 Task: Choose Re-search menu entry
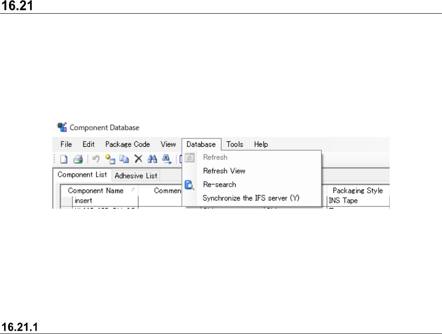click(252, 185)
